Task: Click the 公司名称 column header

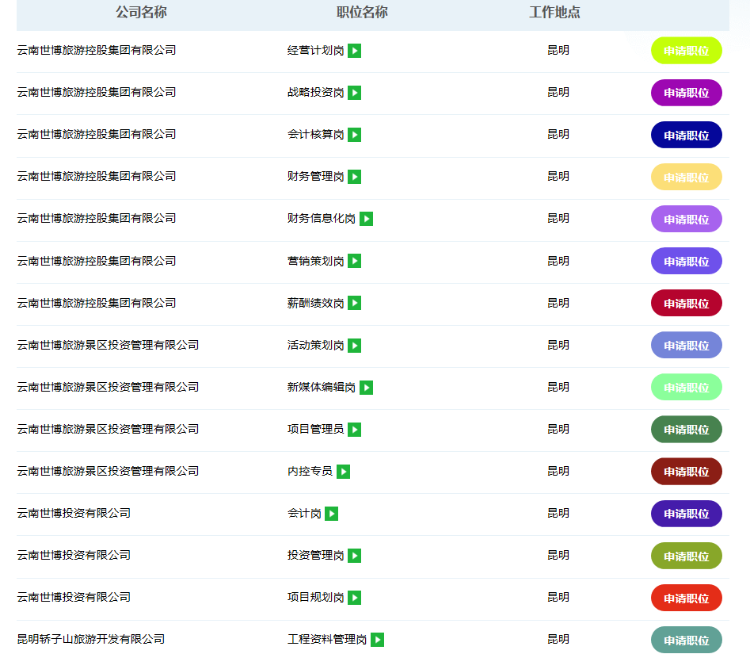Action: 141,13
